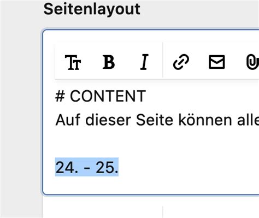
Task: Click on the word "Auf" in the text
Action: [x=68, y=120]
